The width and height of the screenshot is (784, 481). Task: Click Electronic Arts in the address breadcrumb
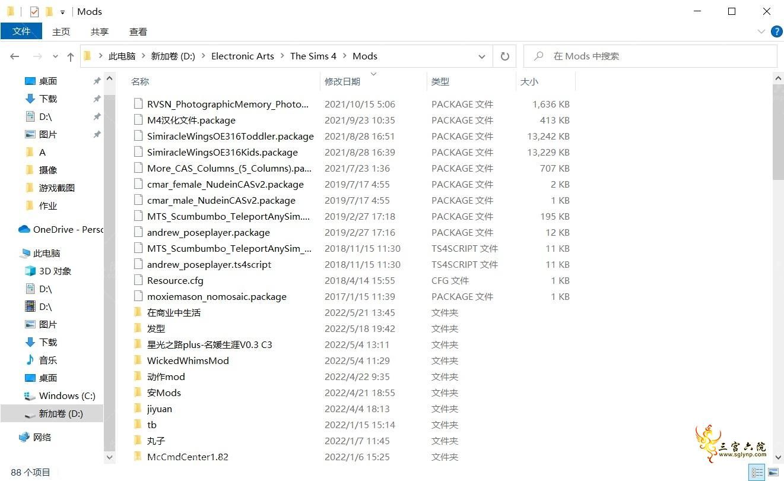(243, 56)
